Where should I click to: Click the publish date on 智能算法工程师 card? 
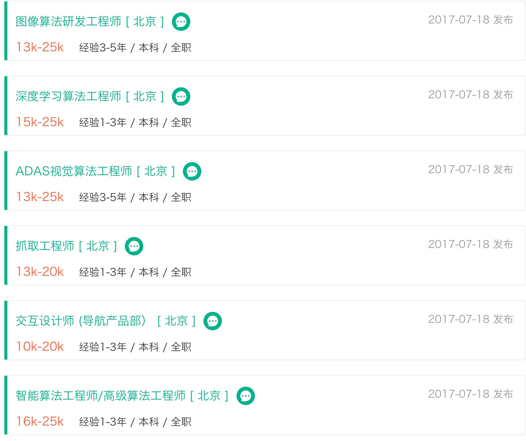(470, 394)
